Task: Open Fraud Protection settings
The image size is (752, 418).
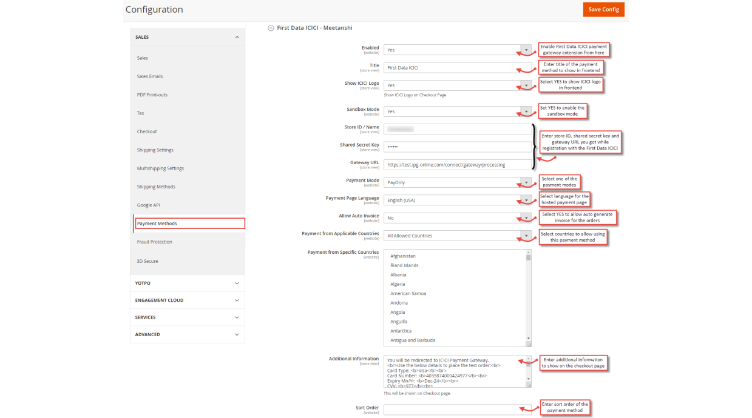Action: tap(155, 242)
